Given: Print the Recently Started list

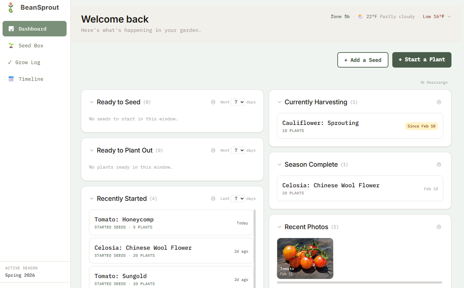Looking at the screenshot, I should pyautogui.click(x=213, y=198).
